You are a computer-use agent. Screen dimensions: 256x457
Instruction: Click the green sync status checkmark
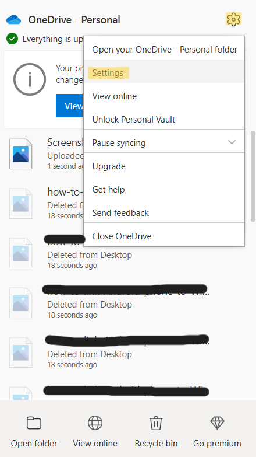[12, 39]
